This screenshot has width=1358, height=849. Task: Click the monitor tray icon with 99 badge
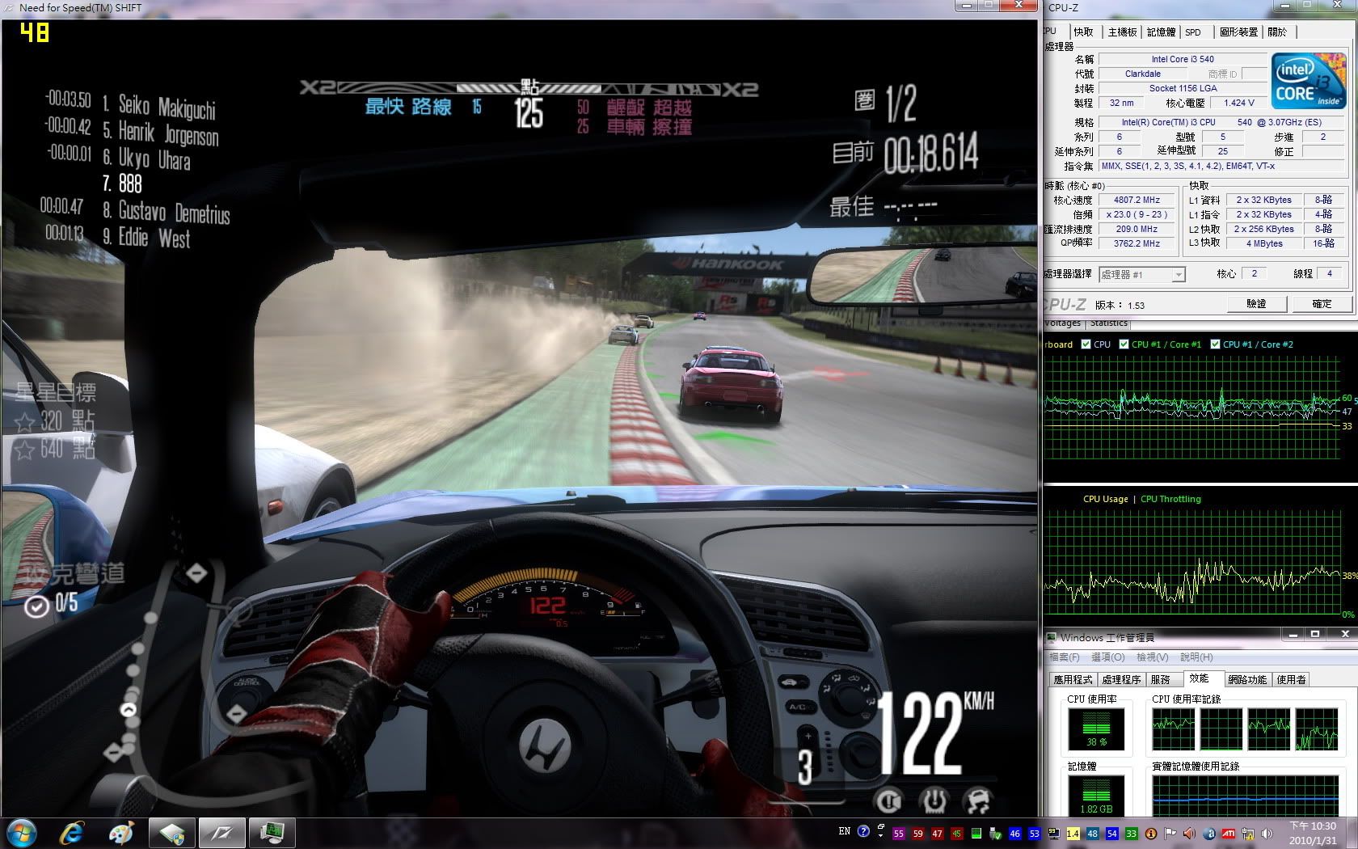coord(1054,834)
